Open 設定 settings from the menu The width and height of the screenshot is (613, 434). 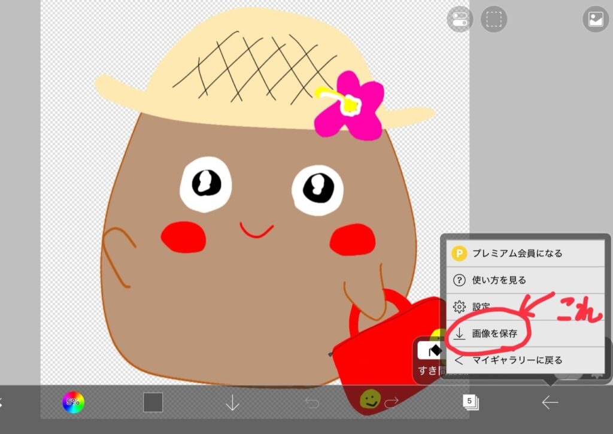click(482, 306)
